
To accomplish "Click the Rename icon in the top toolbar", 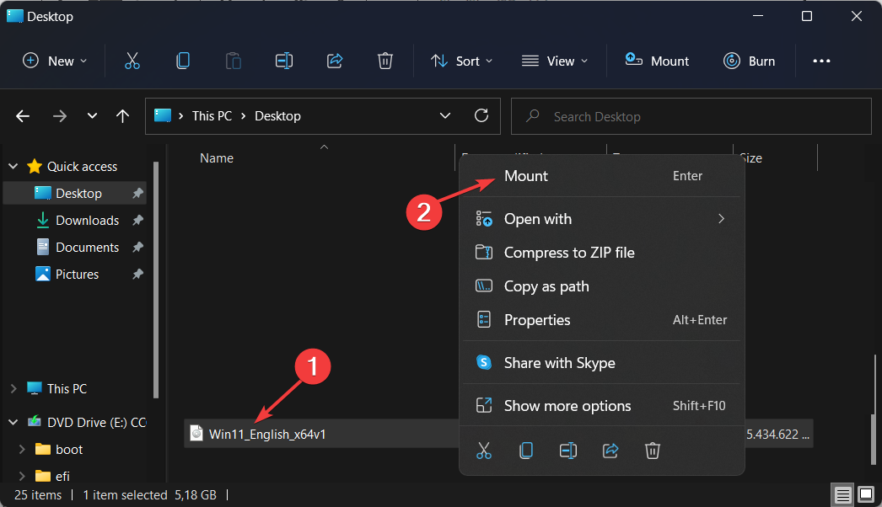I will [x=283, y=61].
